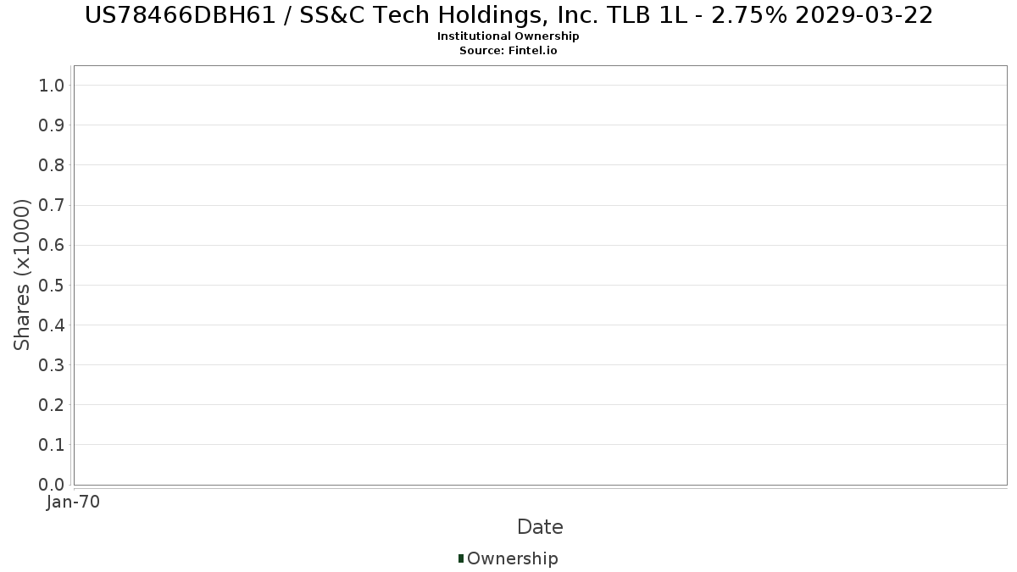The width and height of the screenshot is (1017, 572).
Task: Click the 0.5 y-axis tick label
Action: [52, 285]
